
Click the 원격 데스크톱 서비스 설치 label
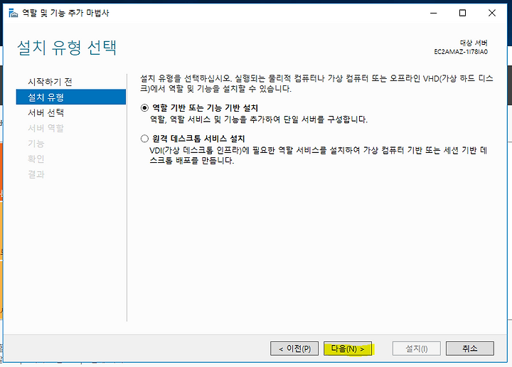click(198, 139)
